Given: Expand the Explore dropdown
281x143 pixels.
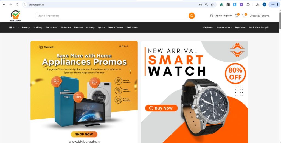Looking at the screenshot, I should (208, 27).
